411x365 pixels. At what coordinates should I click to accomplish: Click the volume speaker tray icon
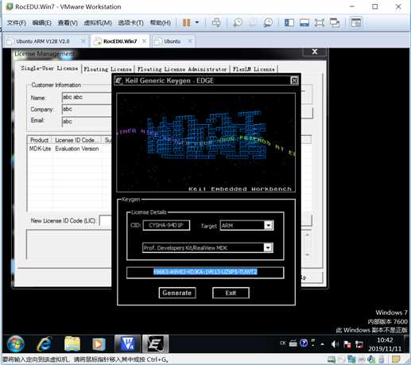tap(335, 344)
